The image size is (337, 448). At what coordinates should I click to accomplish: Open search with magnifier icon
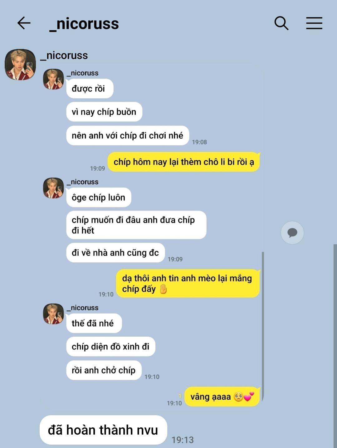click(x=281, y=23)
